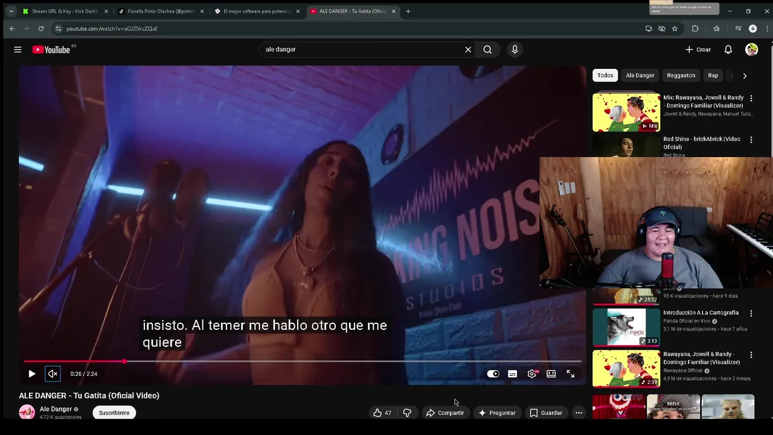This screenshot has width=773, height=435.
Task: Open the bookmarks star icon in the toolbar
Action: pyautogui.click(x=716, y=28)
